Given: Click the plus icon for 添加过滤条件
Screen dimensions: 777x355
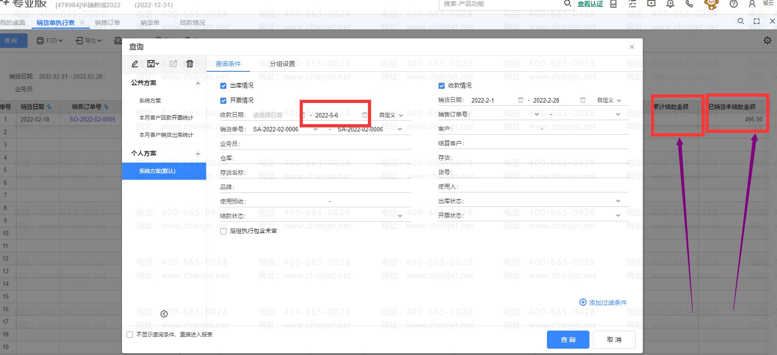Looking at the screenshot, I should coord(583,302).
